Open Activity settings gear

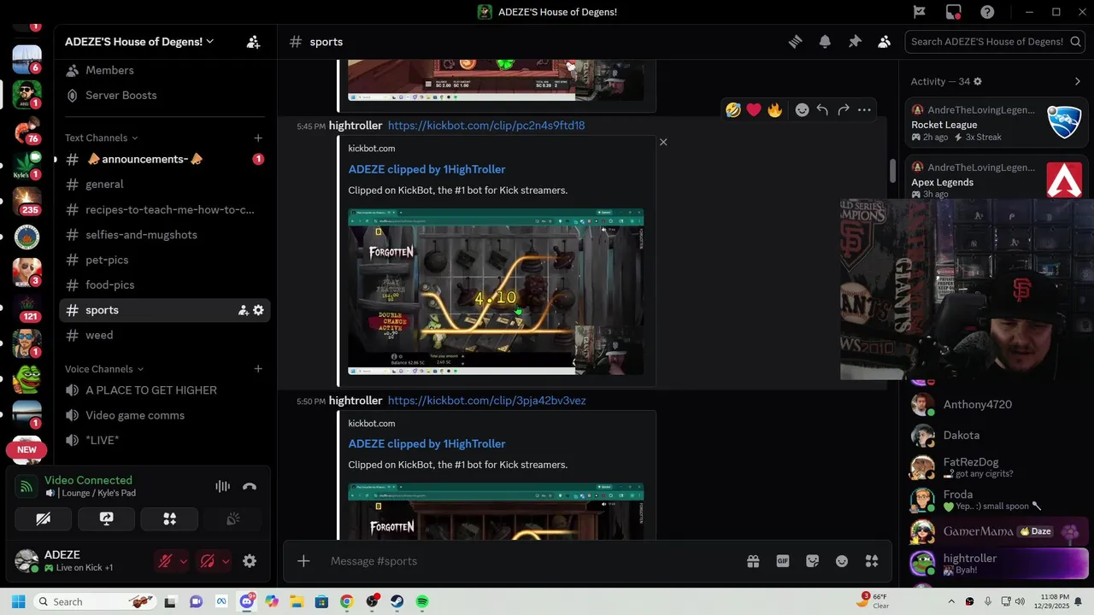[x=978, y=81]
